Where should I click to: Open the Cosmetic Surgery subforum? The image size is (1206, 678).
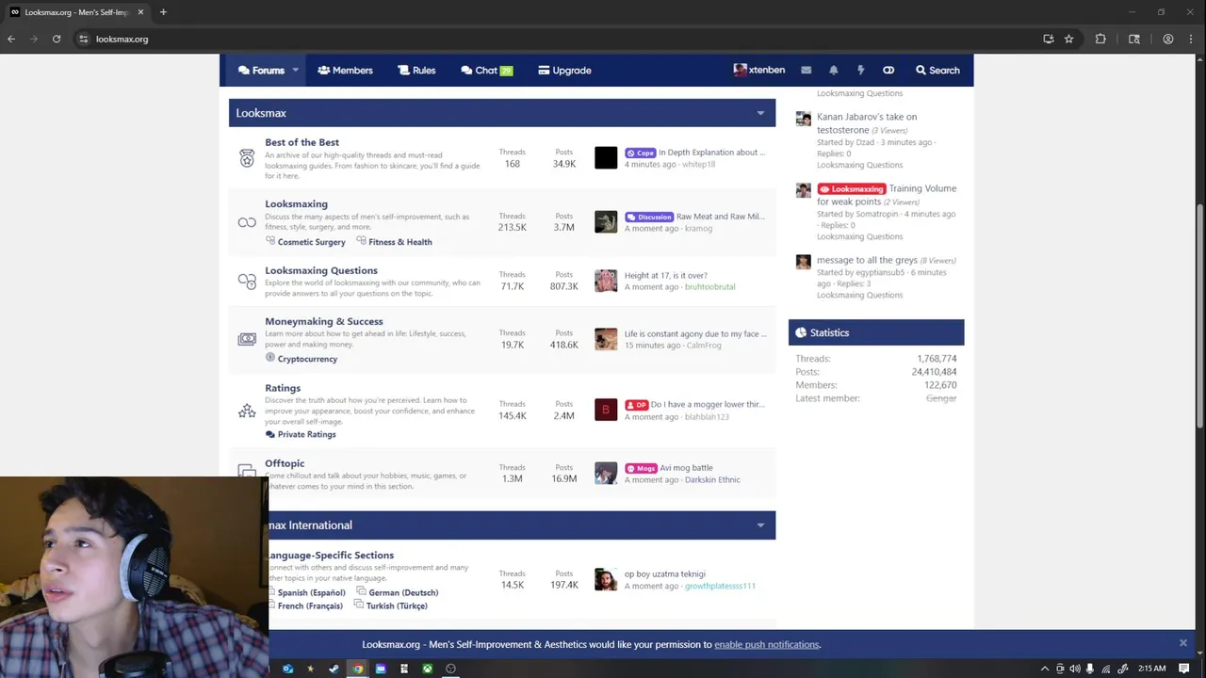[311, 242]
